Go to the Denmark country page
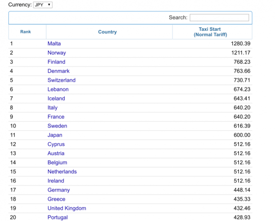The width and height of the screenshot is (275, 221). pos(59,71)
